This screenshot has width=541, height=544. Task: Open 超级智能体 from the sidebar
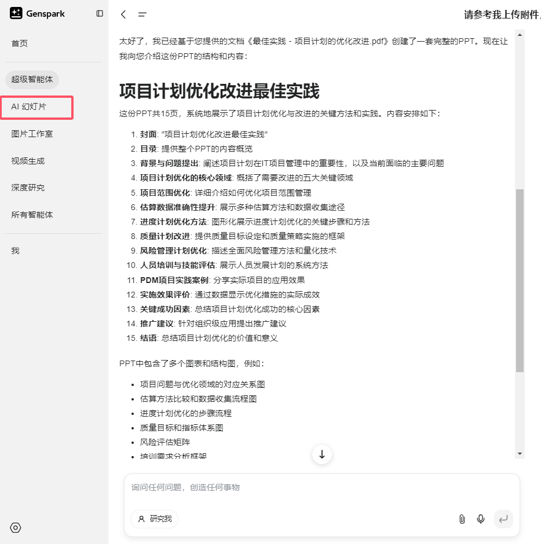click(x=32, y=79)
